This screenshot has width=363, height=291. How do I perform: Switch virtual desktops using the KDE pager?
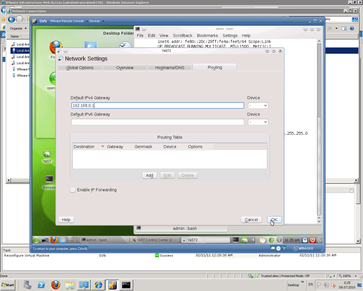(x=72, y=240)
